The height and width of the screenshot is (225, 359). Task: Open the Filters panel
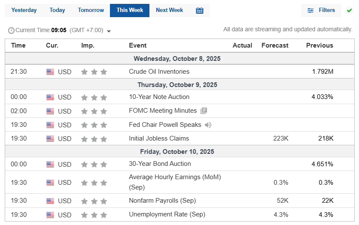321,10
